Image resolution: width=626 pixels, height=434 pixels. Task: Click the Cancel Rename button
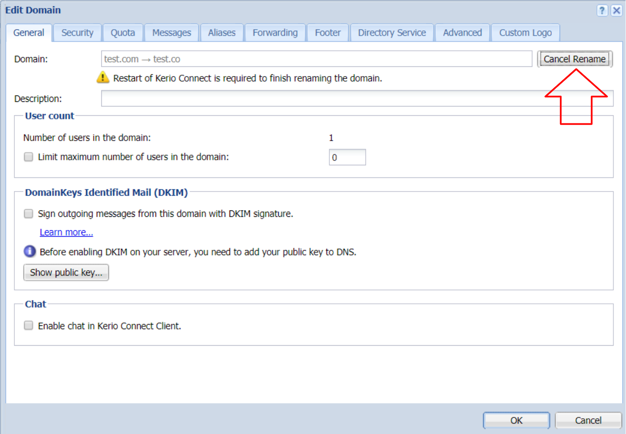574,59
